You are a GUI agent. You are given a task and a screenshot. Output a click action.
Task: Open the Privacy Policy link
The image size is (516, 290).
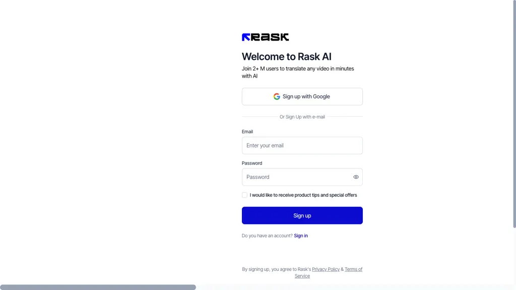click(326, 269)
